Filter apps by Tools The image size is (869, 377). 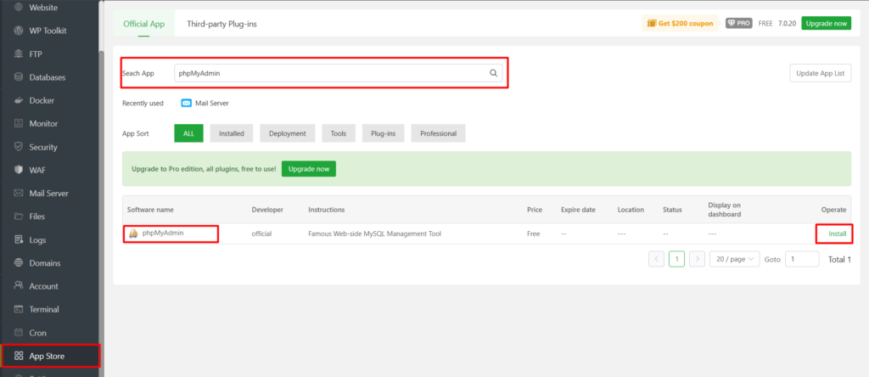[x=338, y=133]
